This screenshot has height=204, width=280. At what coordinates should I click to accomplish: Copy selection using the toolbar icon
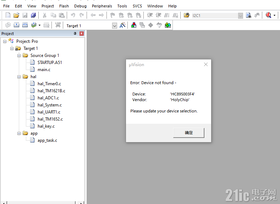[x=53, y=15]
